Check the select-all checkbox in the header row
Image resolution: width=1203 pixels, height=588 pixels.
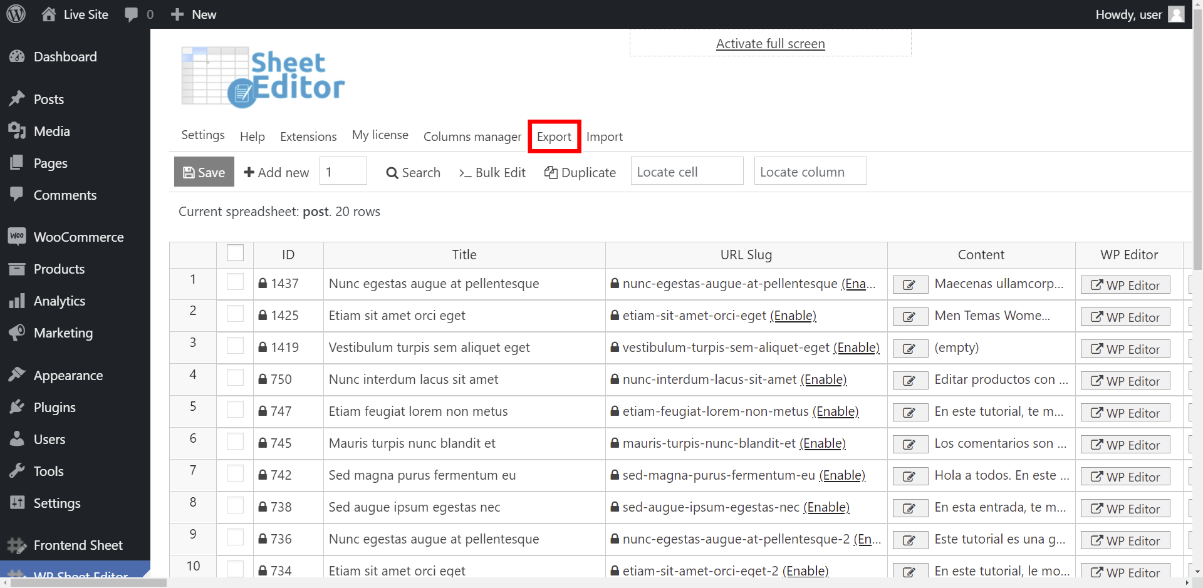[235, 253]
